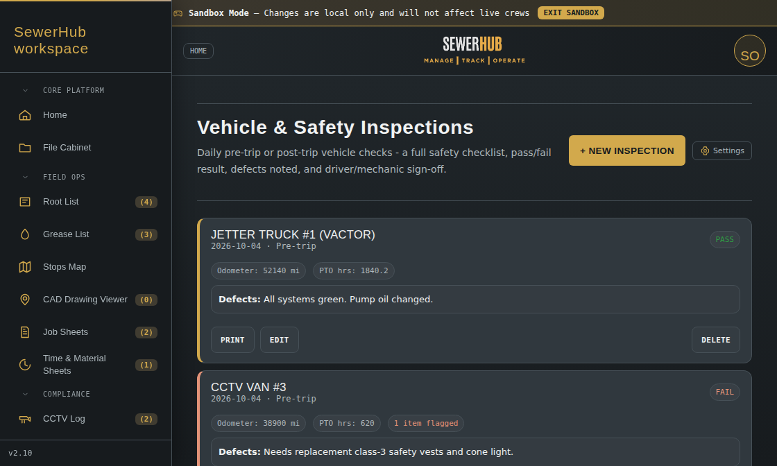
Task: Collapse the Core Platform section
Action: pos(25,91)
